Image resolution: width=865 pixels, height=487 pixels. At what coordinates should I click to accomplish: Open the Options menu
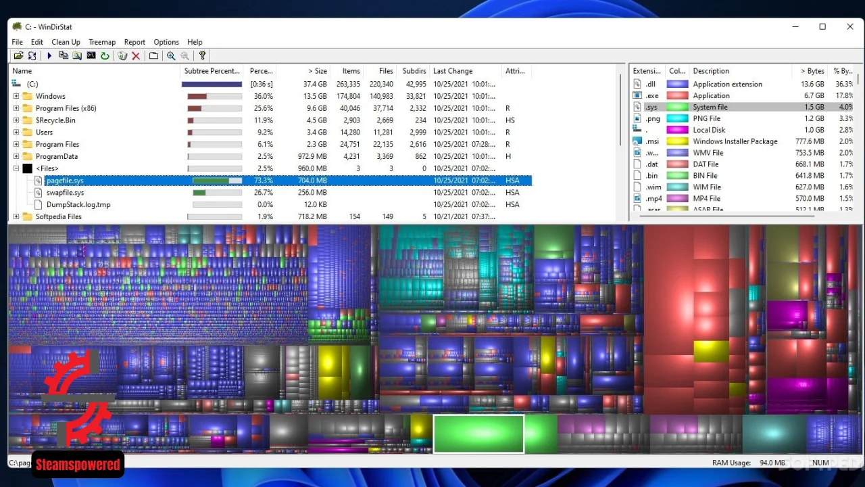pyautogui.click(x=166, y=42)
